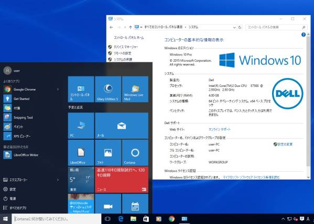
Task: Click オンライン サポート Dell link
Action: [x=220, y=130]
